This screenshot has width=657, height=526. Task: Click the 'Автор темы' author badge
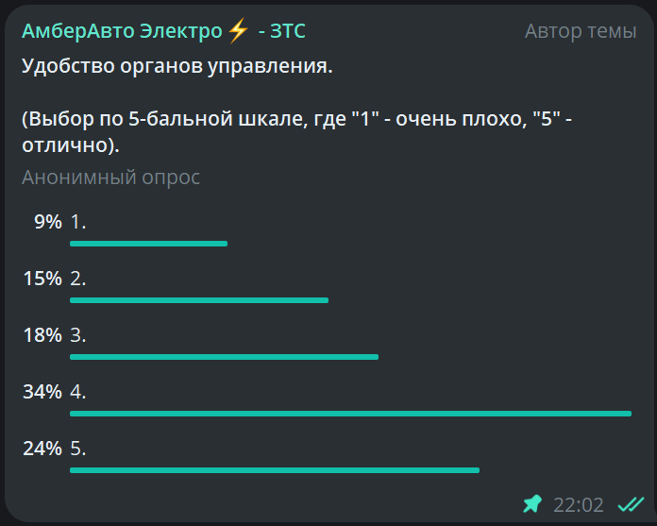[x=581, y=31]
